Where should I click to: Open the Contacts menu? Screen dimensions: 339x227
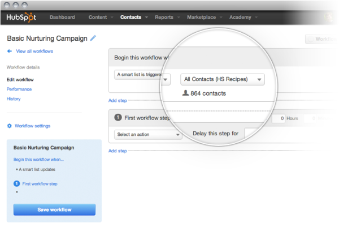tap(131, 17)
